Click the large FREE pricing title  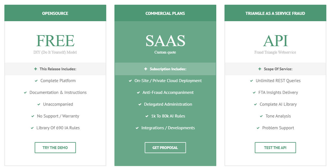point(55,41)
